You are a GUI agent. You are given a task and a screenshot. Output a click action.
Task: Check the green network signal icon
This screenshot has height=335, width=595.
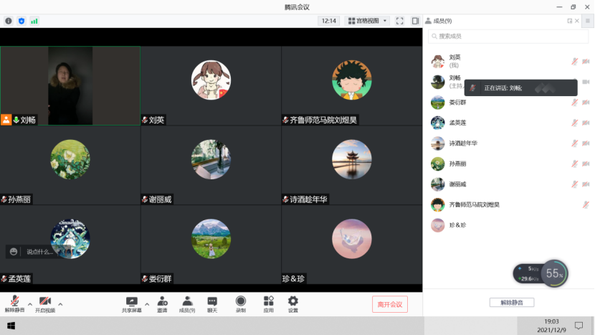click(34, 21)
